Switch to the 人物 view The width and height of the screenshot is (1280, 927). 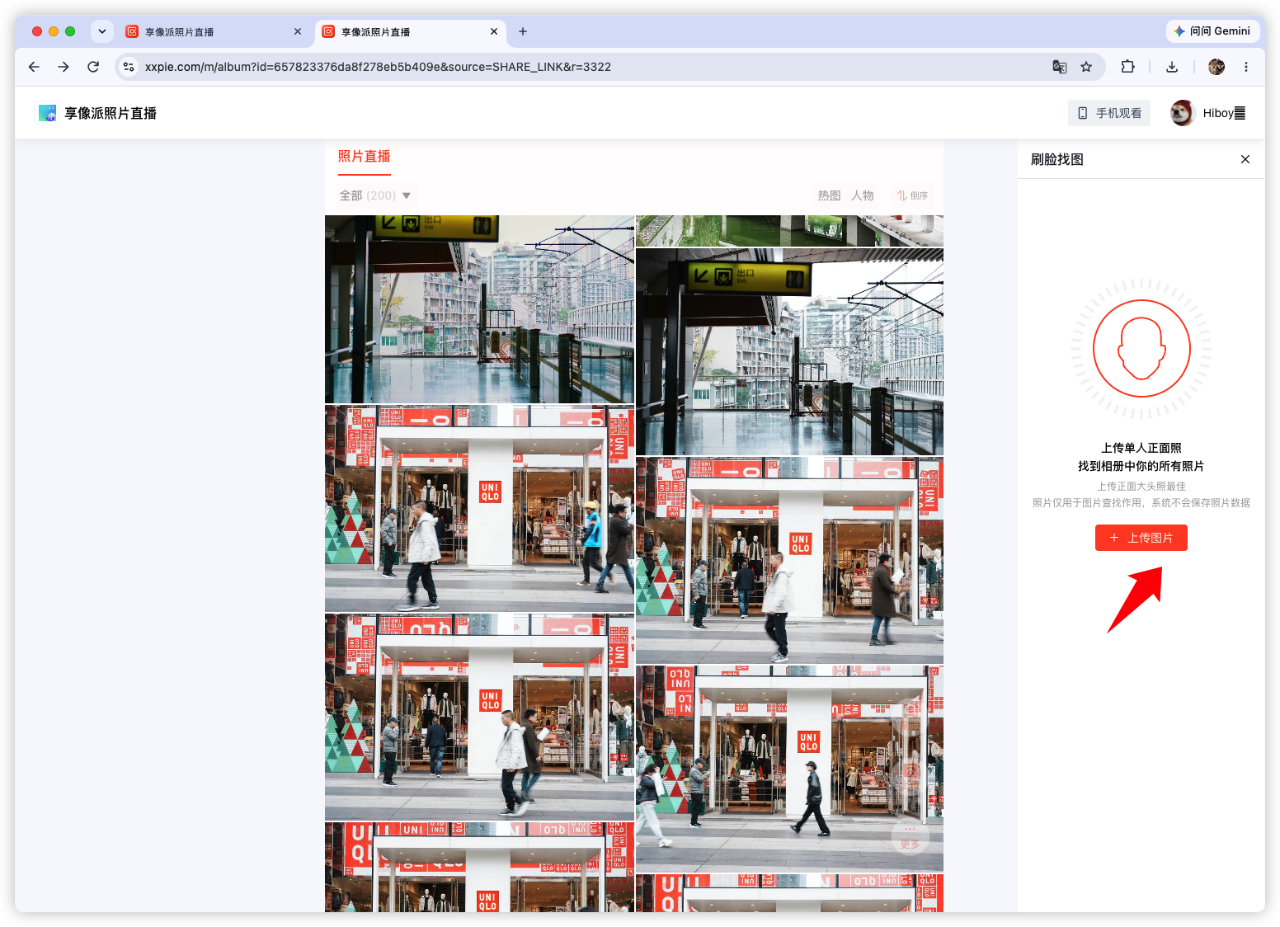[863, 195]
